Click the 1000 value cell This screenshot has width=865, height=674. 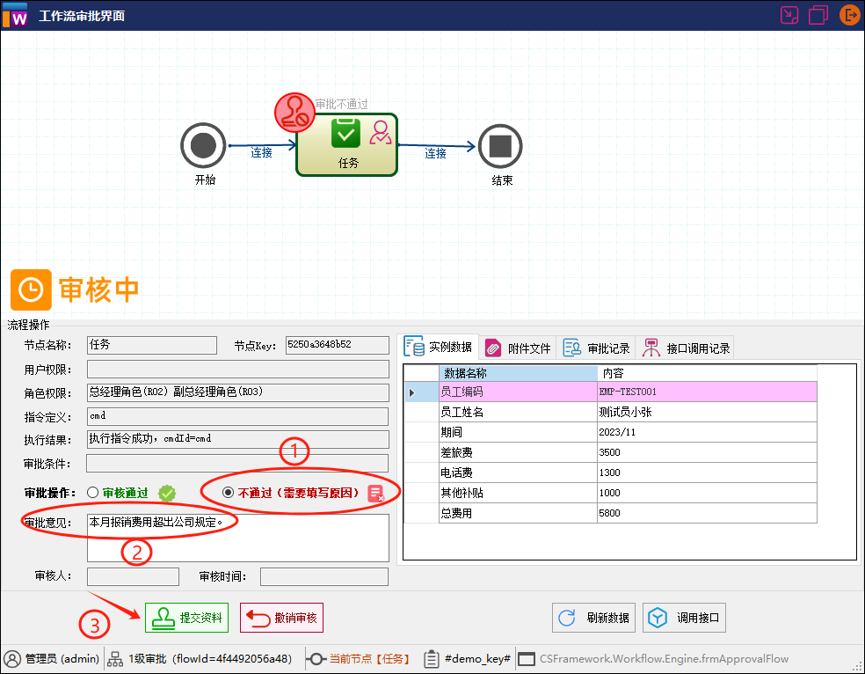708,493
